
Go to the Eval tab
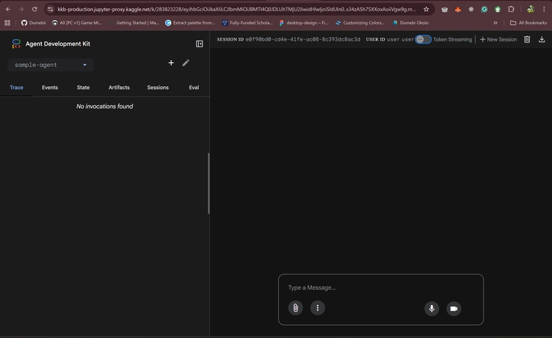[194, 88]
